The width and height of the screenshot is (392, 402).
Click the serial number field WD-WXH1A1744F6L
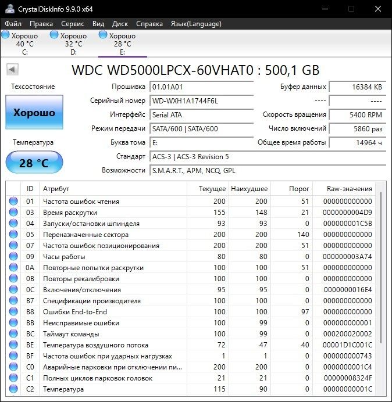201,100
